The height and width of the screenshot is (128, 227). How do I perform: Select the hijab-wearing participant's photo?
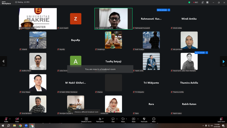pos(113,104)
